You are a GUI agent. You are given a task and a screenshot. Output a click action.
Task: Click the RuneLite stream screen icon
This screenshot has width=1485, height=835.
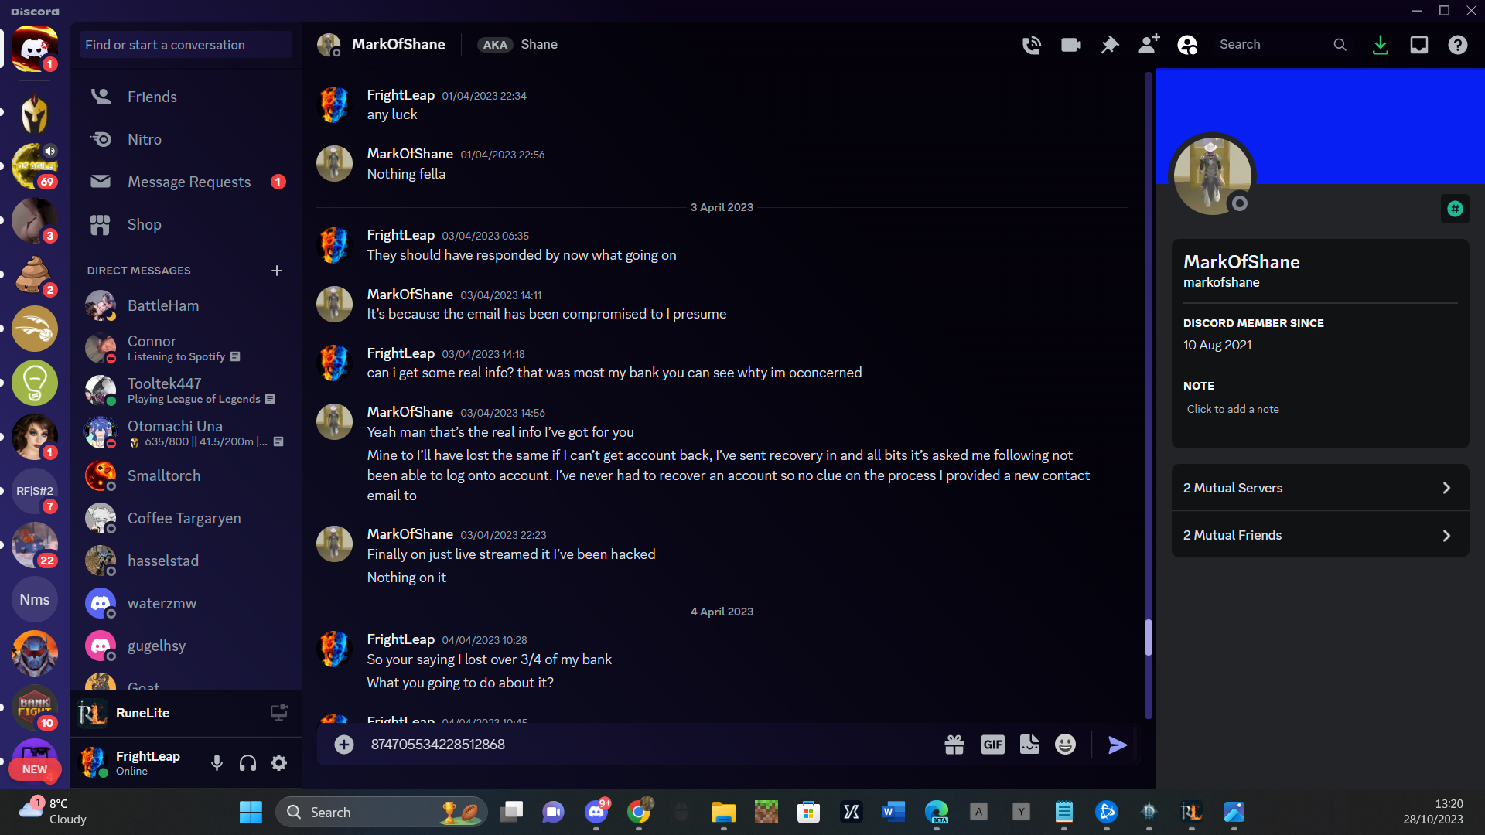point(279,713)
